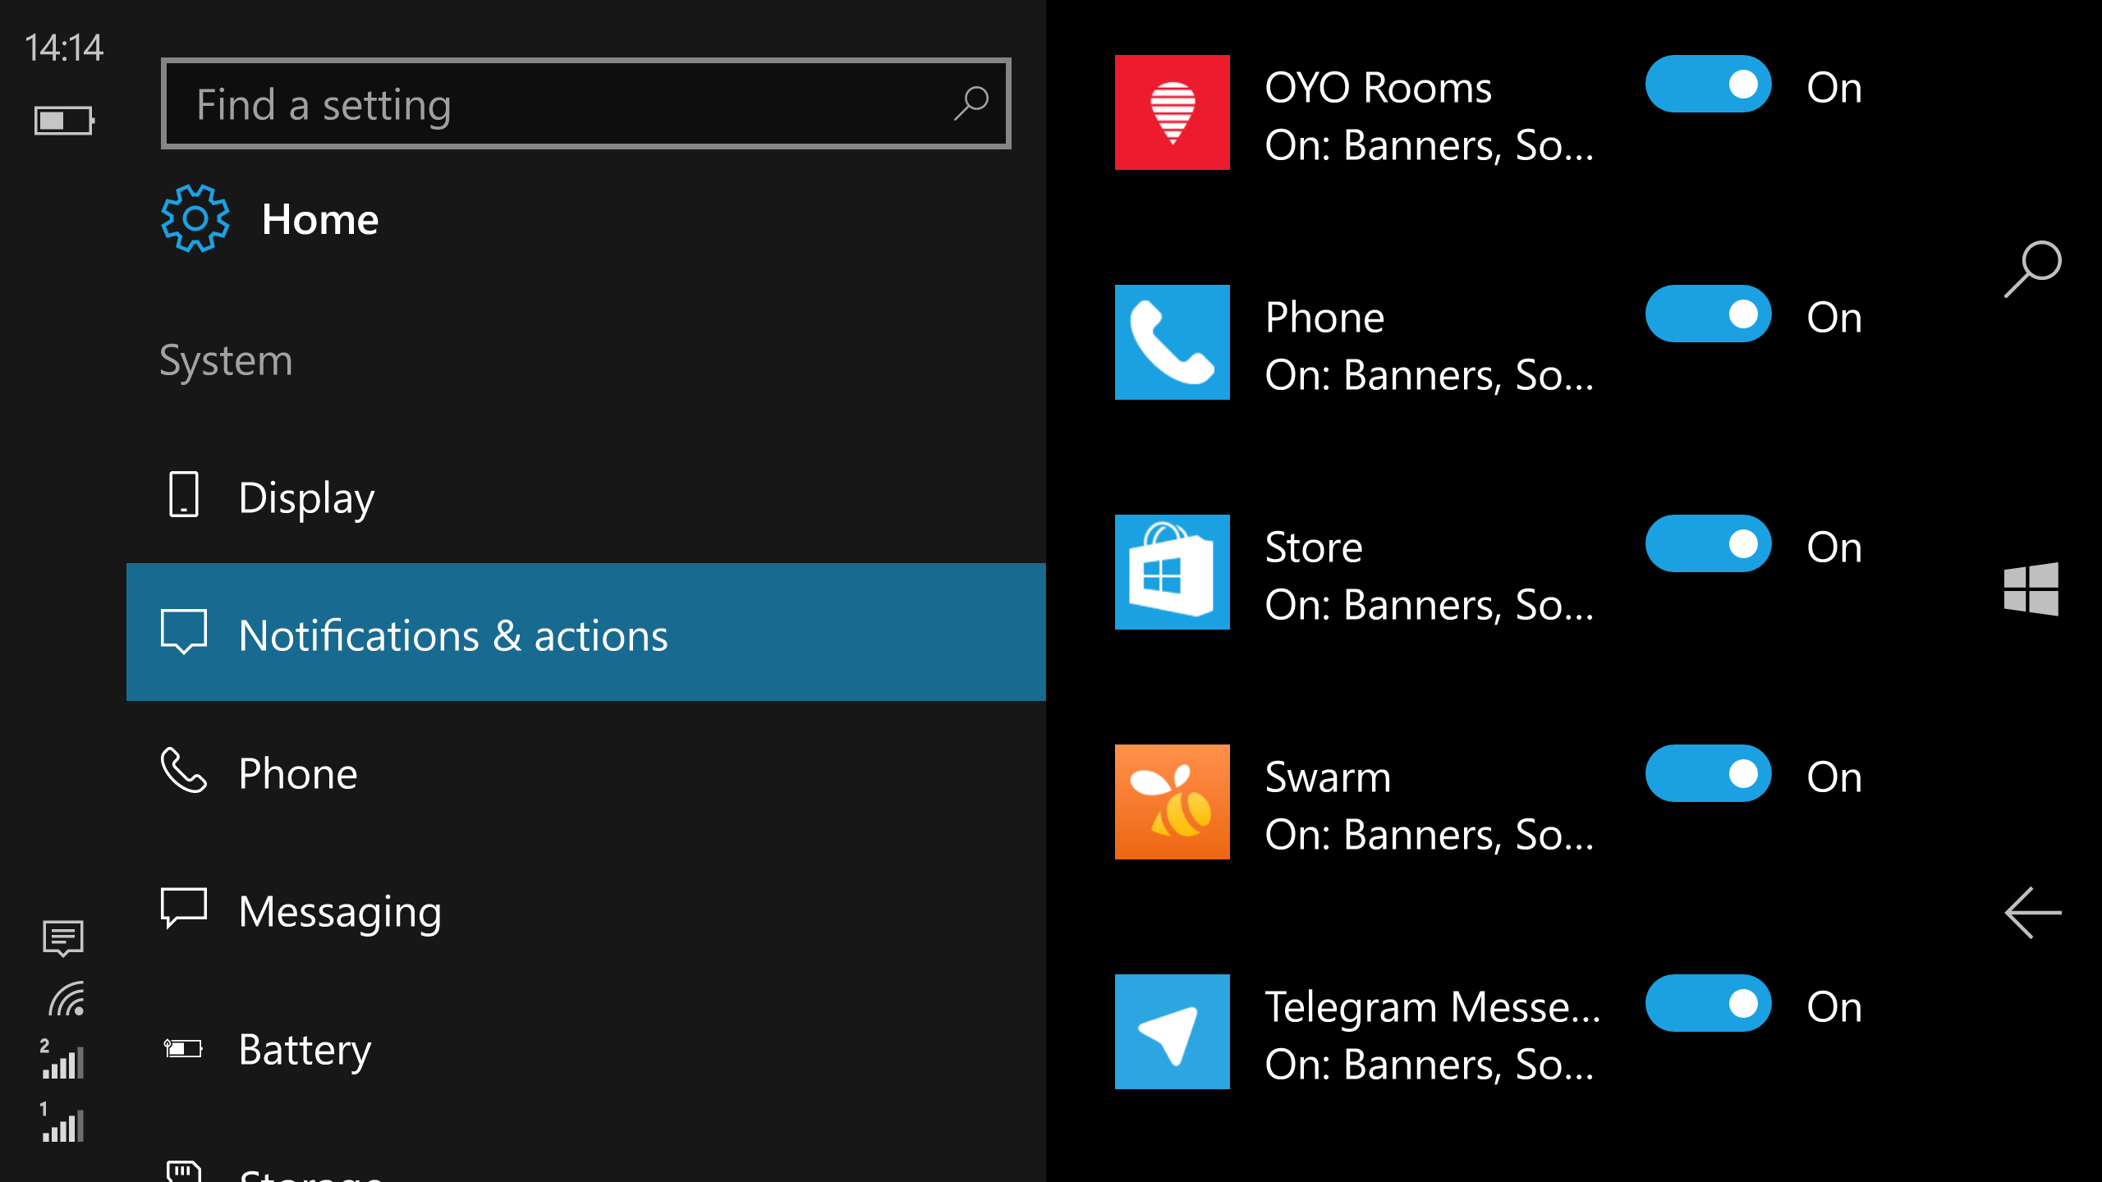
Task: Click the battery status icon under the clock
Action: (x=64, y=121)
